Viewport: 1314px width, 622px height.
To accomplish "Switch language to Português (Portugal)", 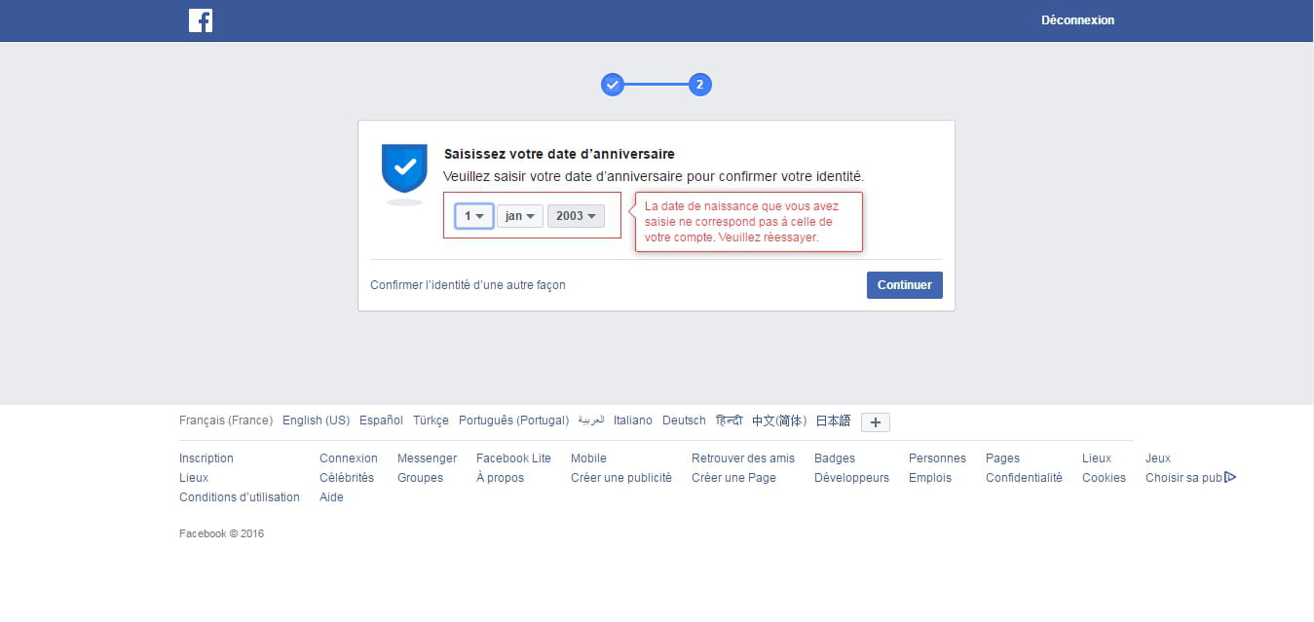I will (x=513, y=421).
